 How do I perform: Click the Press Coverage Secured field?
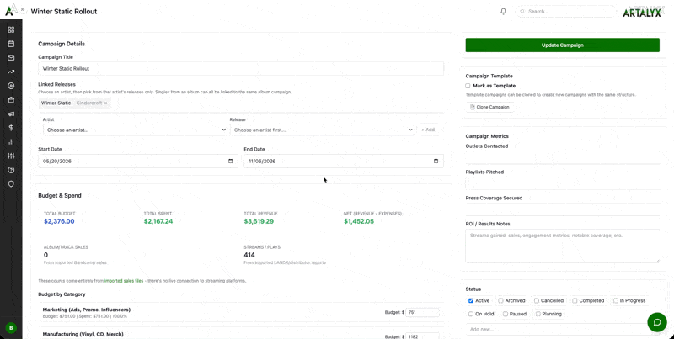pyautogui.click(x=562, y=209)
